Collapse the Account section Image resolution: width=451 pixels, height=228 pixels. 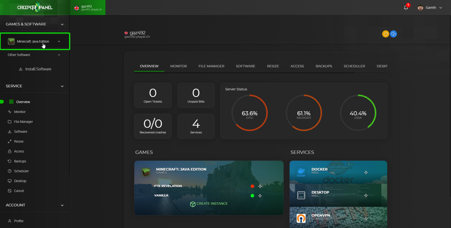(x=62, y=205)
